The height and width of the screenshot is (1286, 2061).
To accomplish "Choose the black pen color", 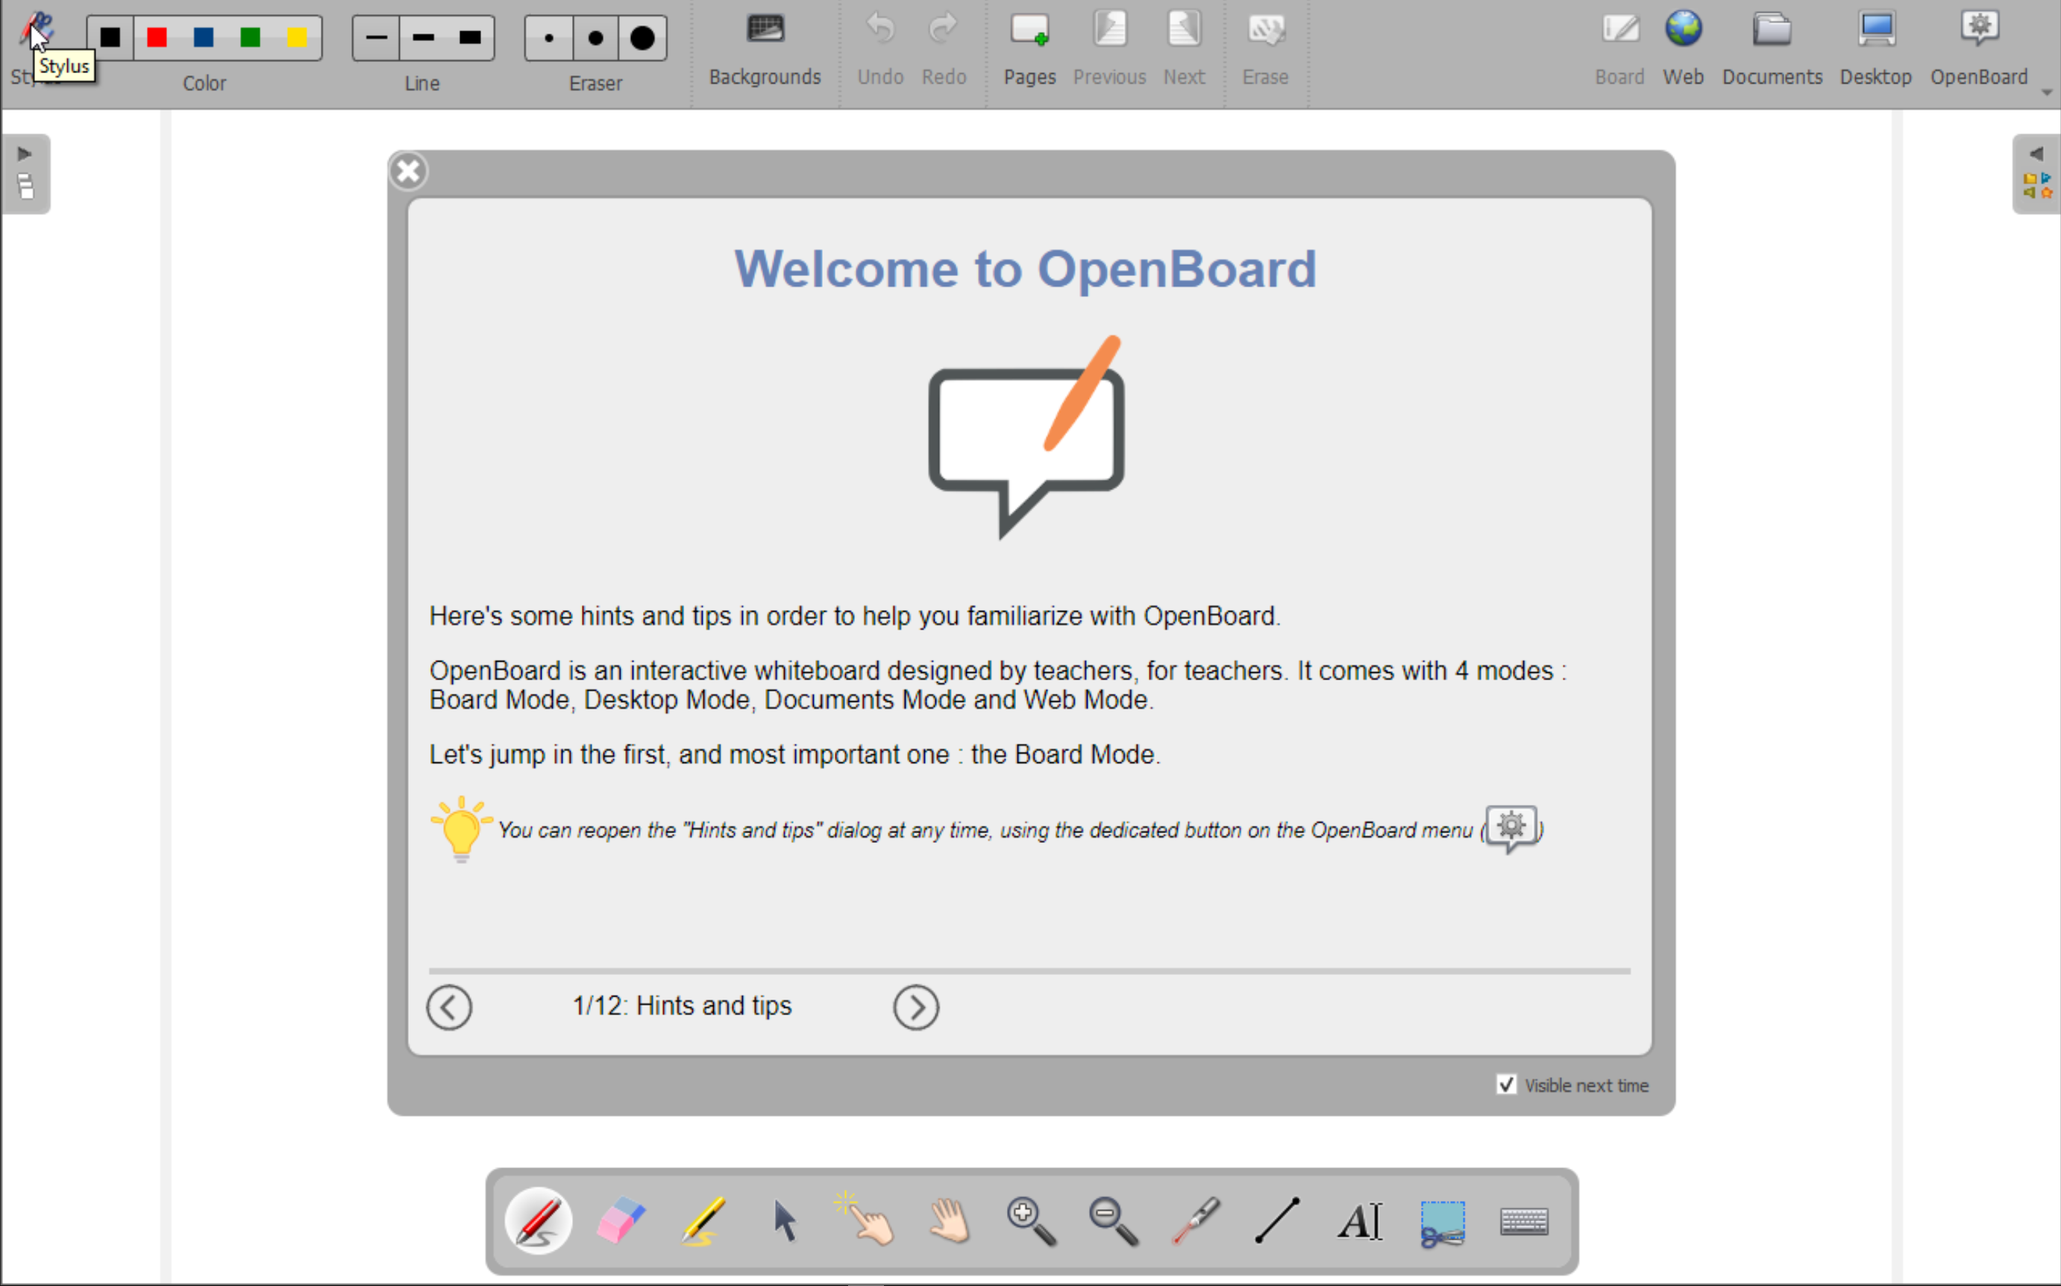I will pyautogui.click(x=110, y=37).
